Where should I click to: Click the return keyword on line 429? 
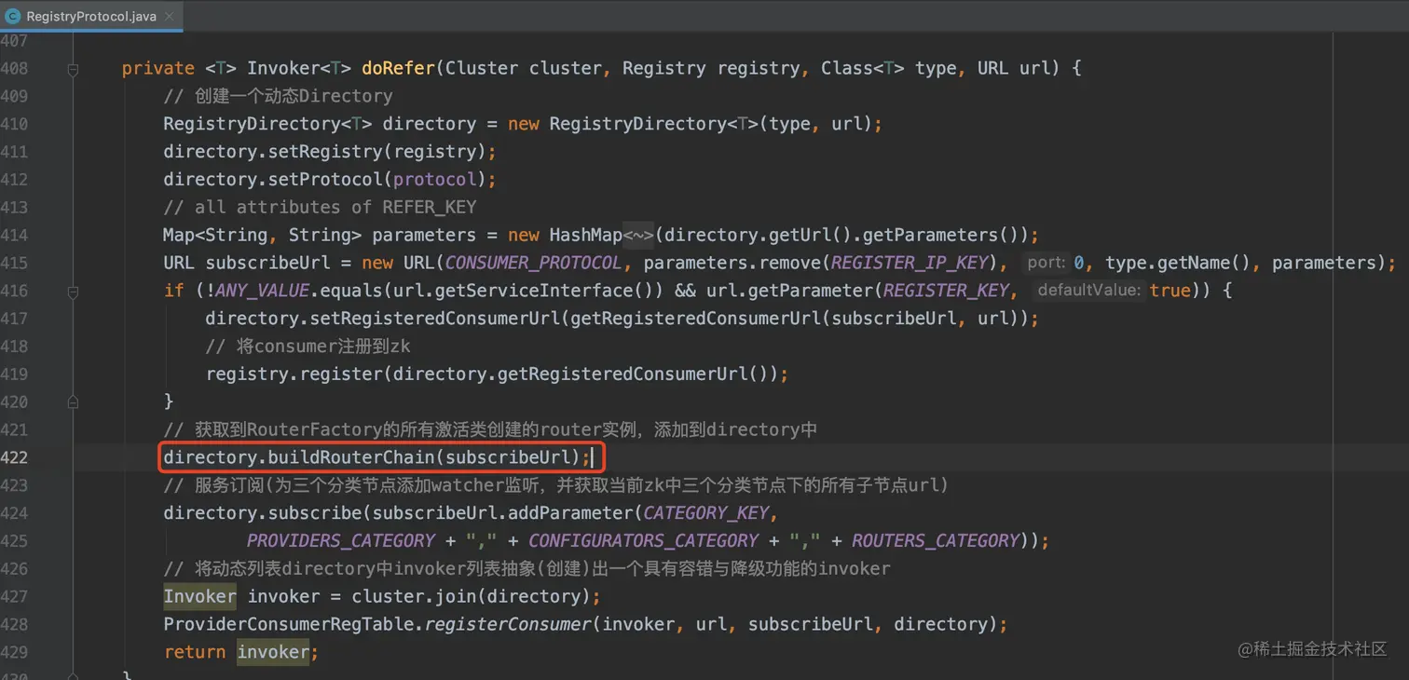pyautogui.click(x=195, y=652)
